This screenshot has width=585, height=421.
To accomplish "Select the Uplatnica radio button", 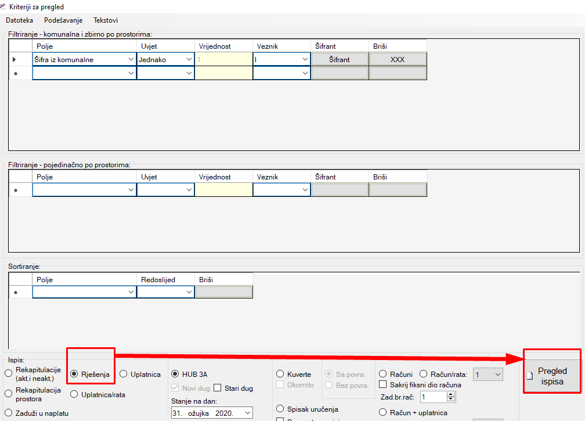I will pyautogui.click(x=124, y=375).
